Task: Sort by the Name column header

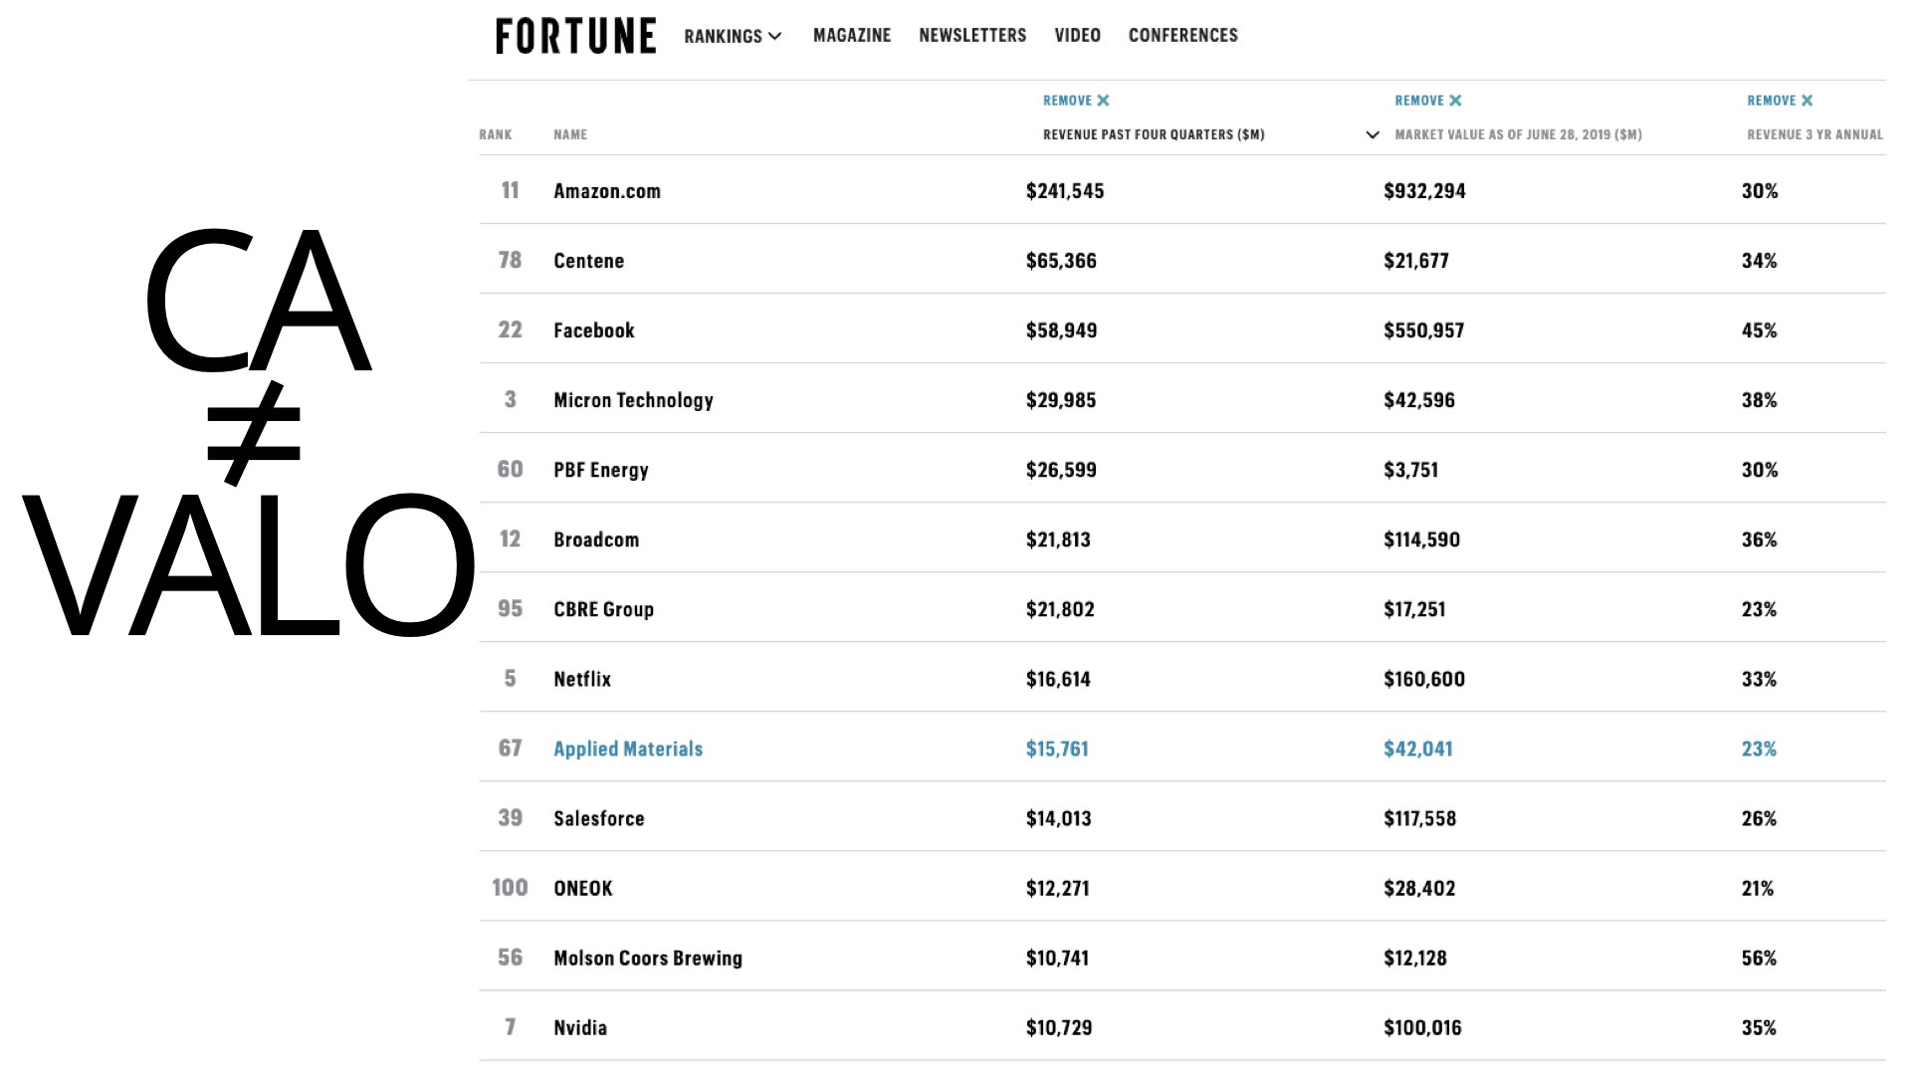Action: point(570,134)
